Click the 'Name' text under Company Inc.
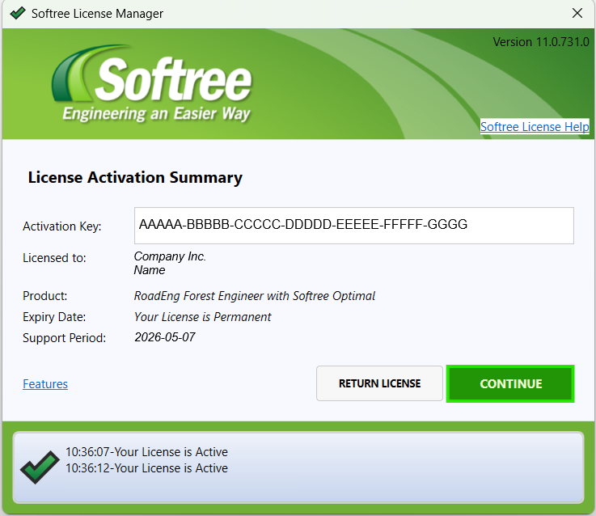 pyautogui.click(x=150, y=270)
